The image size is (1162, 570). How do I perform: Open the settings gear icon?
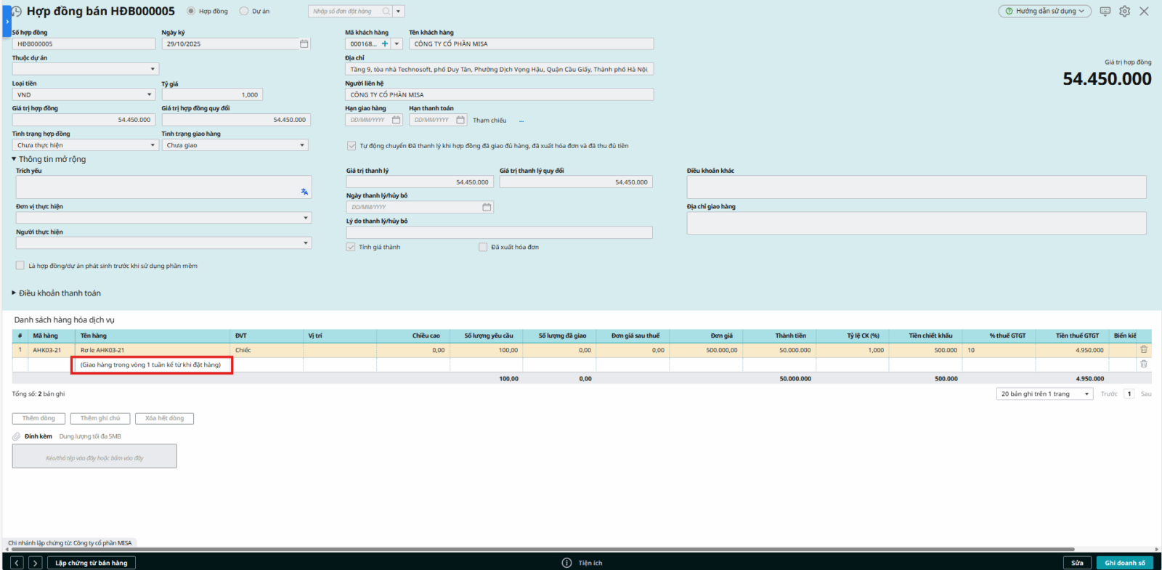coord(1124,12)
